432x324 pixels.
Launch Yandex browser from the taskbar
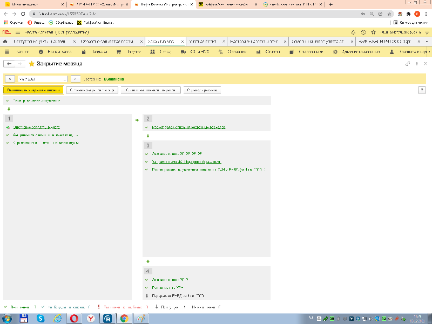[91, 319]
